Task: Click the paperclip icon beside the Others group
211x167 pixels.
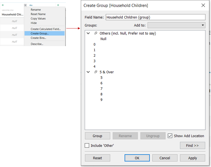Action: (x=96, y=33)
